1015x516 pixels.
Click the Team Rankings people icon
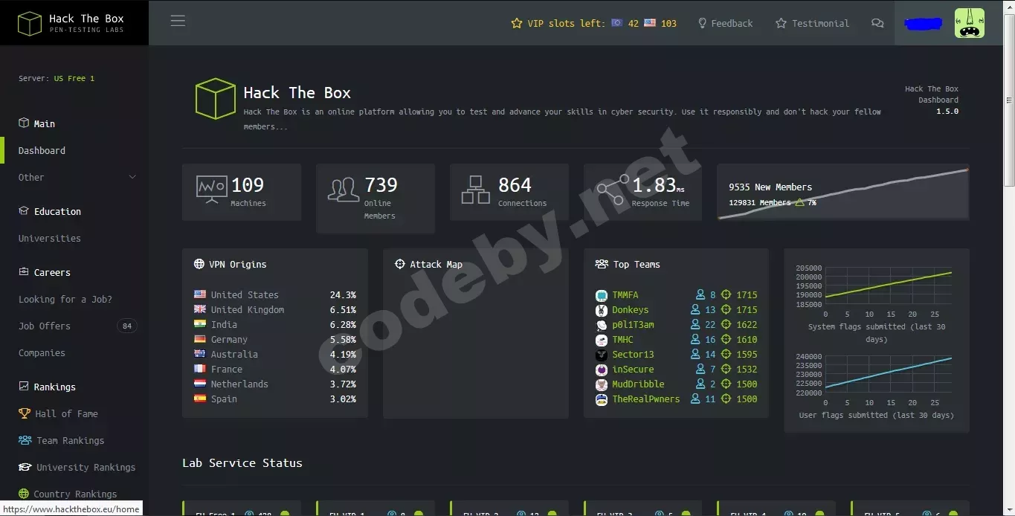pos(25,440)
